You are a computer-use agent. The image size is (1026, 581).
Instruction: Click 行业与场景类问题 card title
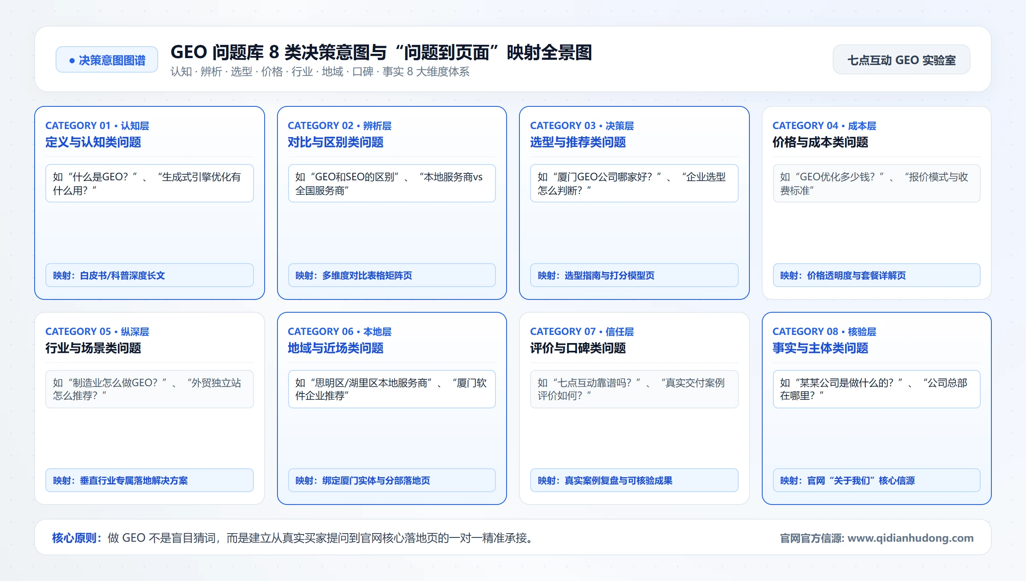coord(93,348)
